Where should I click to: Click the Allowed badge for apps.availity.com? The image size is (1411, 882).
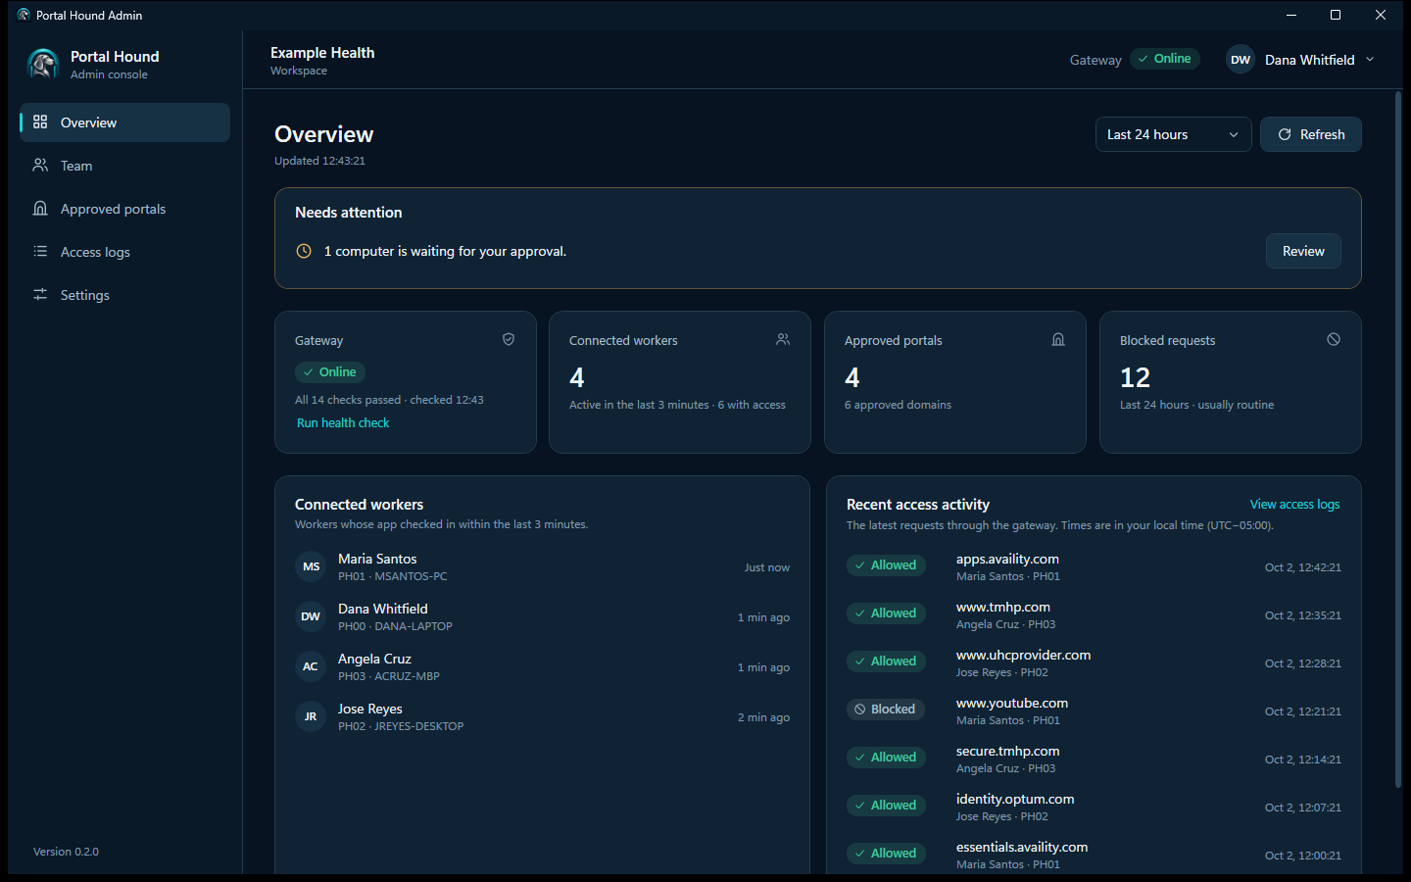coord(886,564)
